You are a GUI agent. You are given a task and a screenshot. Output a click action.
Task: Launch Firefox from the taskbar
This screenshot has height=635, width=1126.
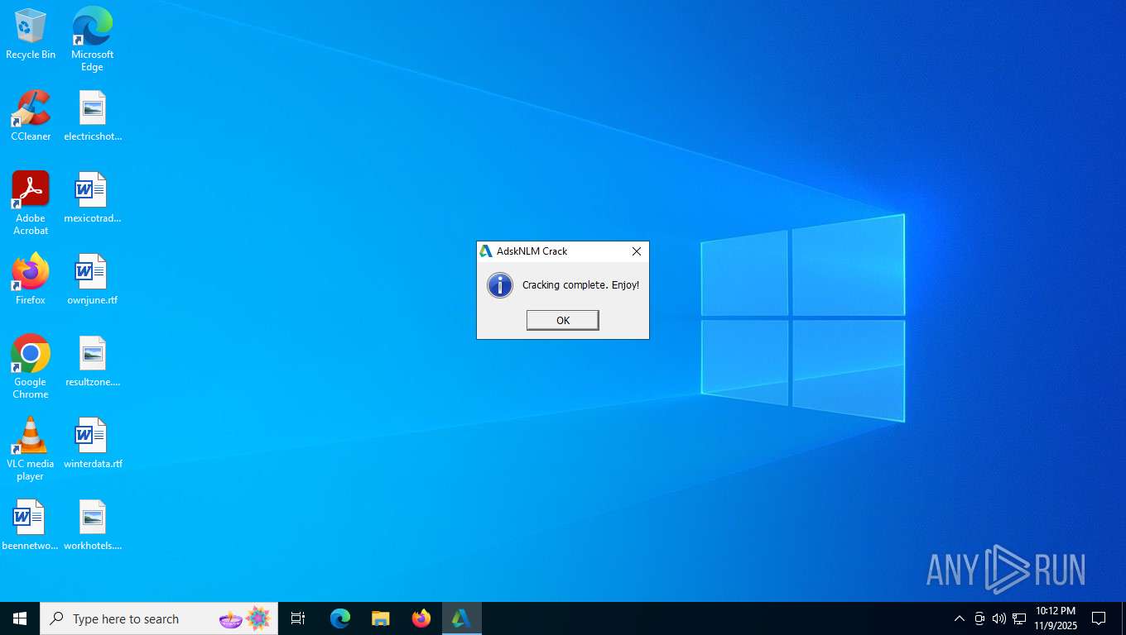pyautogui.click(x=421, y=618)
